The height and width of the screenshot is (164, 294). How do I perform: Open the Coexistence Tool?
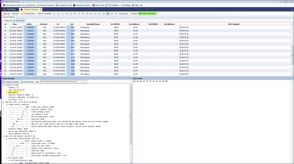pos(63,5)
